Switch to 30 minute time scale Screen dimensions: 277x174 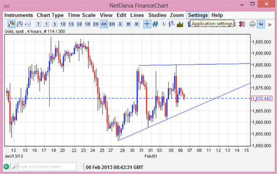[x=79, y=24]
